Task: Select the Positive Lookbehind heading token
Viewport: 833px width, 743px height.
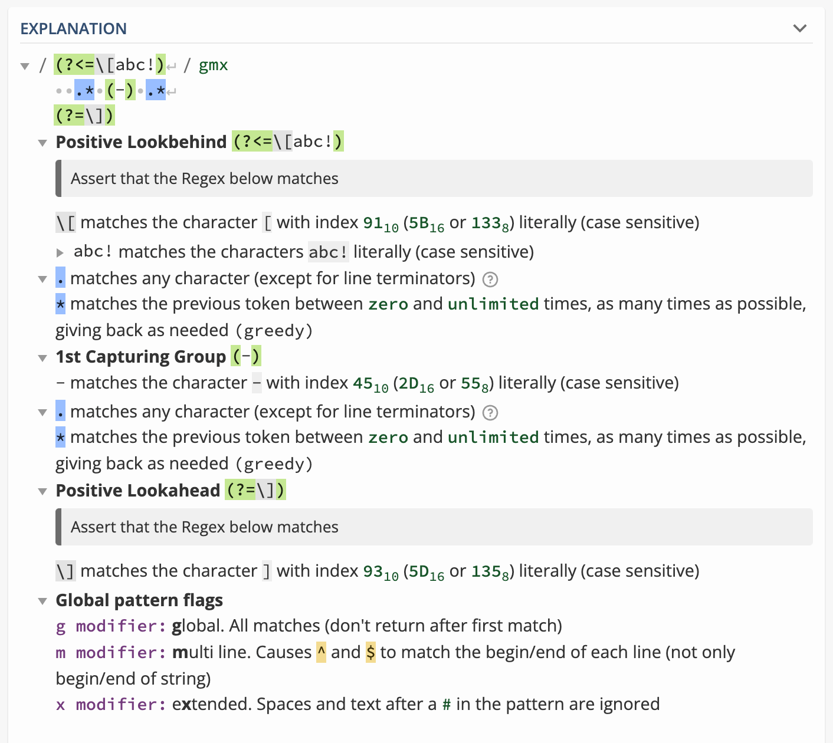Action: tap(287, 142)
